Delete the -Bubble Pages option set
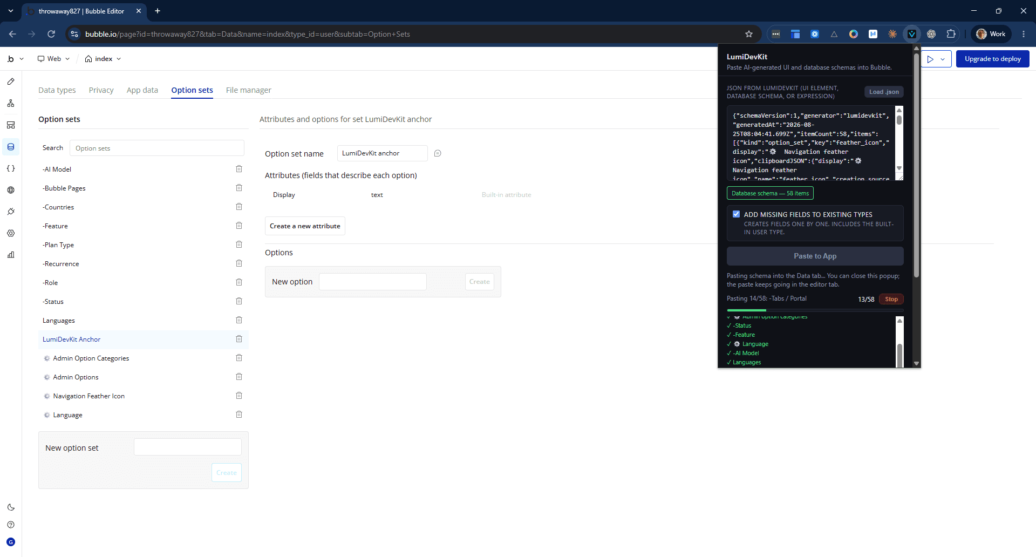The height and width of the screenshot is (557, 1036). 239,188
